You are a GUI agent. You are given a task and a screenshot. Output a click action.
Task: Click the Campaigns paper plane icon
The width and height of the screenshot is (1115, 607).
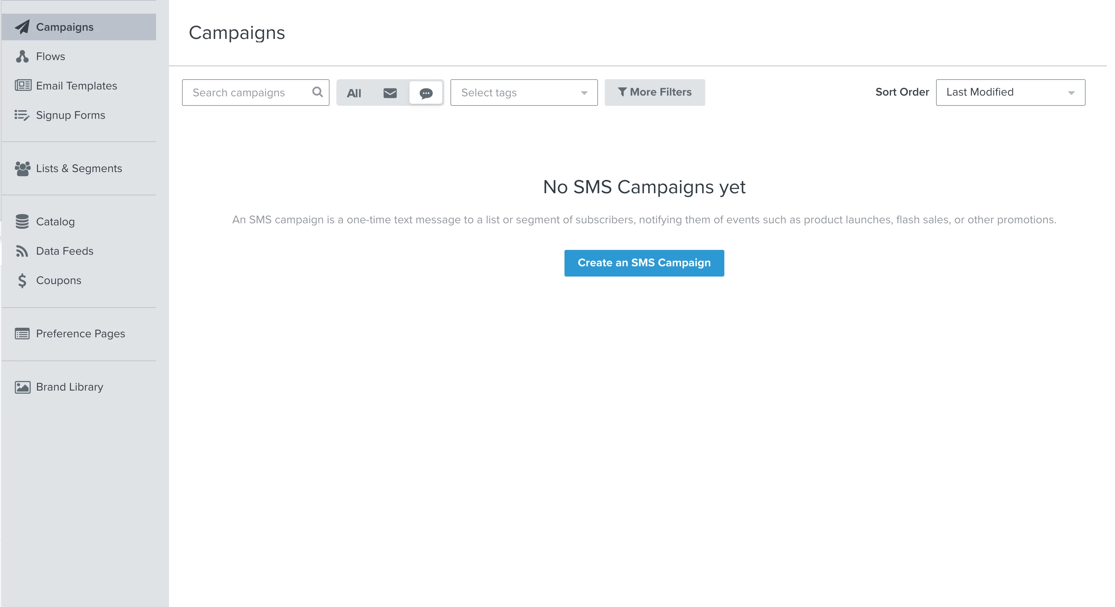point(22,27)
